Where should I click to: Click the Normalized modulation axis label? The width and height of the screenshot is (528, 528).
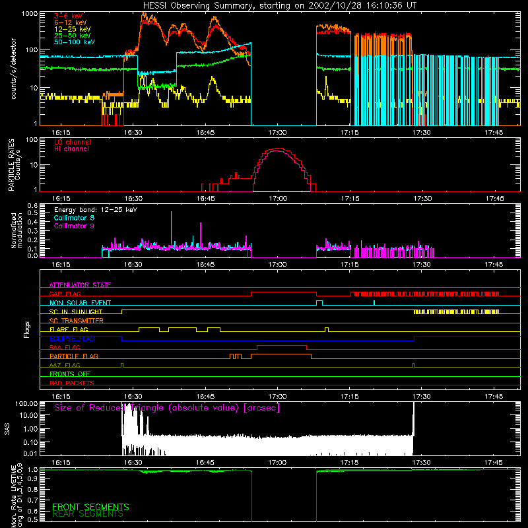tap(16, 230)
